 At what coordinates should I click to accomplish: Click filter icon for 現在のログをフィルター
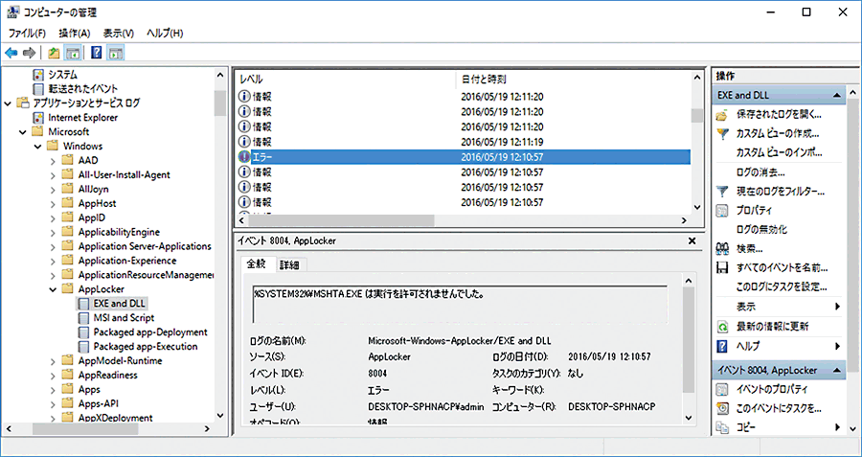[x=722, y=192]
